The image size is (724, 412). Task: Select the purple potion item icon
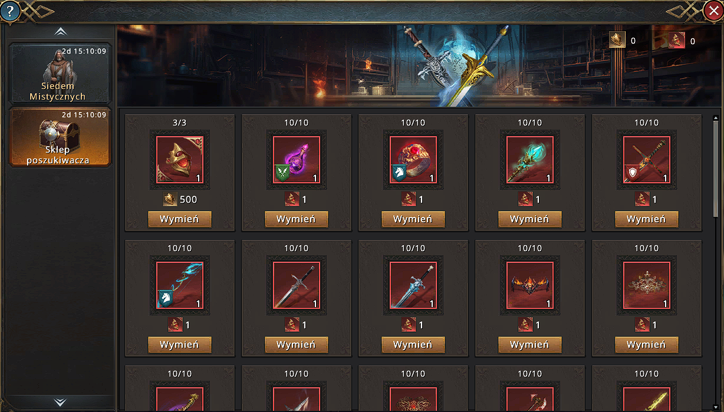click(297, 160)
